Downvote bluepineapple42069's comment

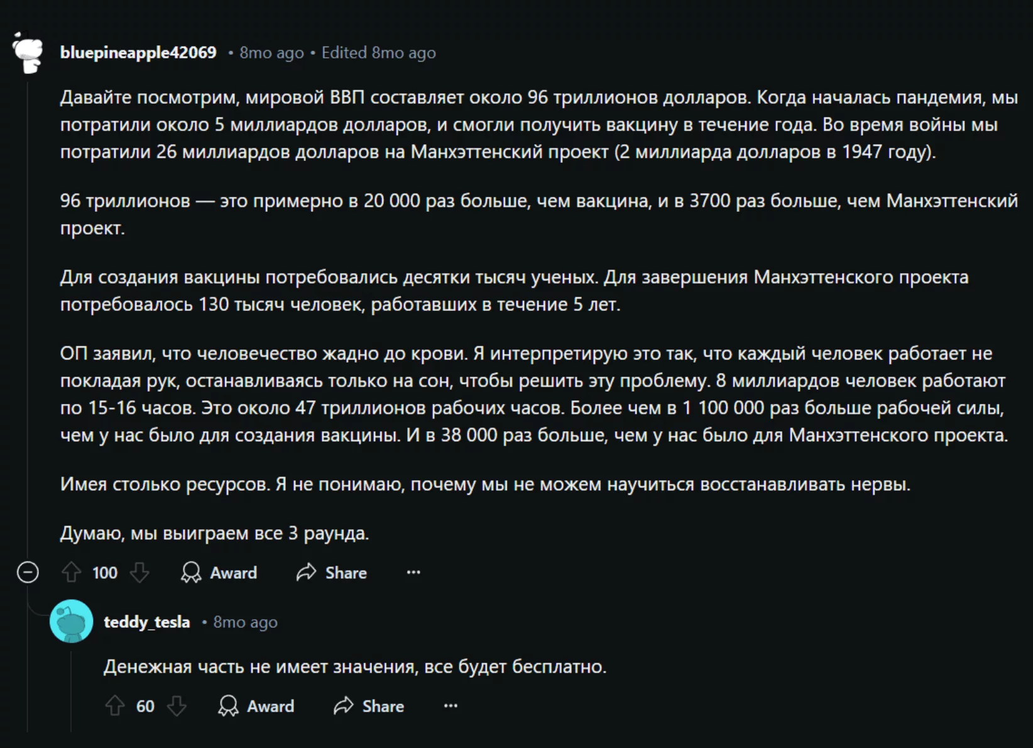coord(139,573)
